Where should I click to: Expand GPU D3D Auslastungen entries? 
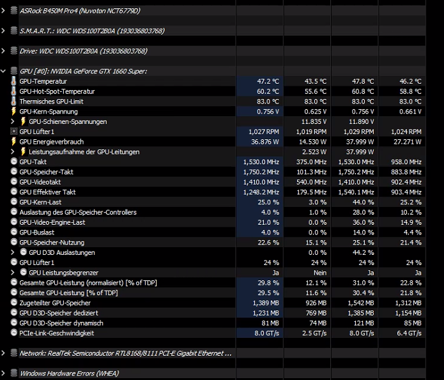pyautogui.click(x=13, y=252)
